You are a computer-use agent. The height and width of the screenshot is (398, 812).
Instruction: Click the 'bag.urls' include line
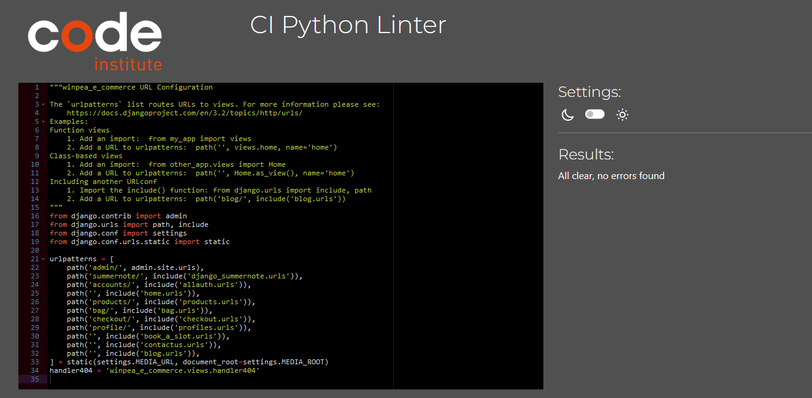pyautogui.click(x=139, y=310)
